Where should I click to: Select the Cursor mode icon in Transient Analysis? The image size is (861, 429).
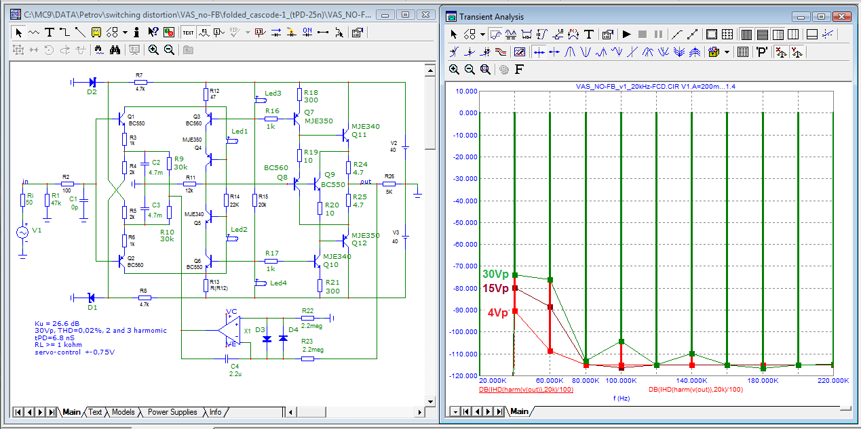click(x=510, y=34)
